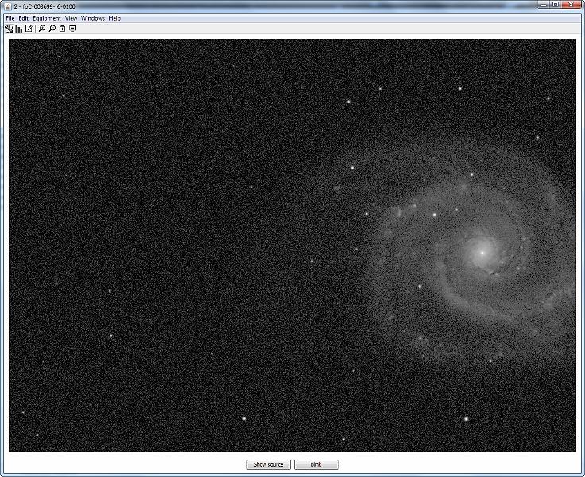Click the boxed minus toolbar icon
The height and width of the screenshot is (477, 585).
click(72, 29)
